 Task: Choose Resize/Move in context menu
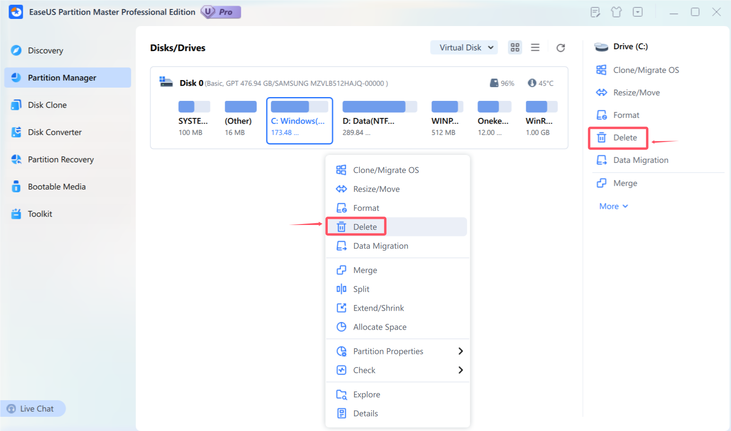pos(397,189)
